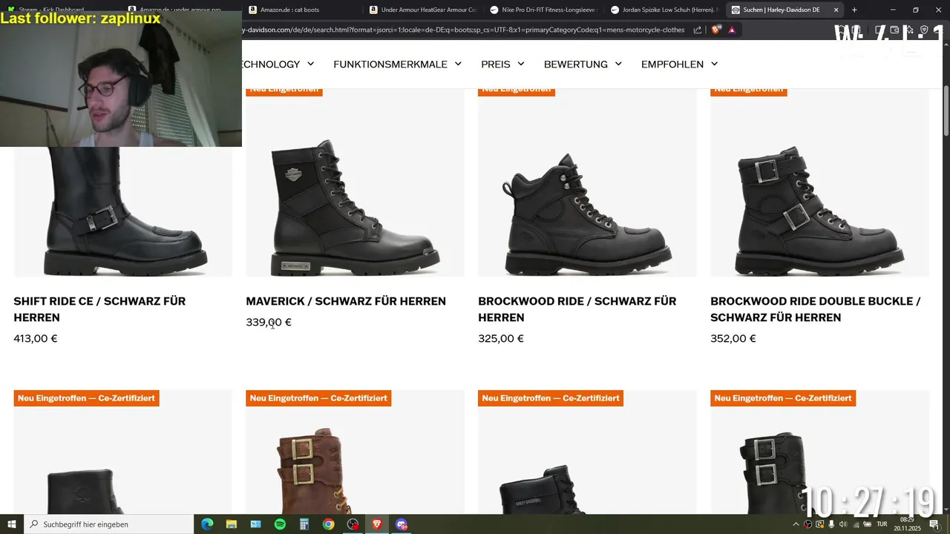Switch to the Jordan Spizike Low Schuh tab
Screen dimensions: 950x534
664,10
